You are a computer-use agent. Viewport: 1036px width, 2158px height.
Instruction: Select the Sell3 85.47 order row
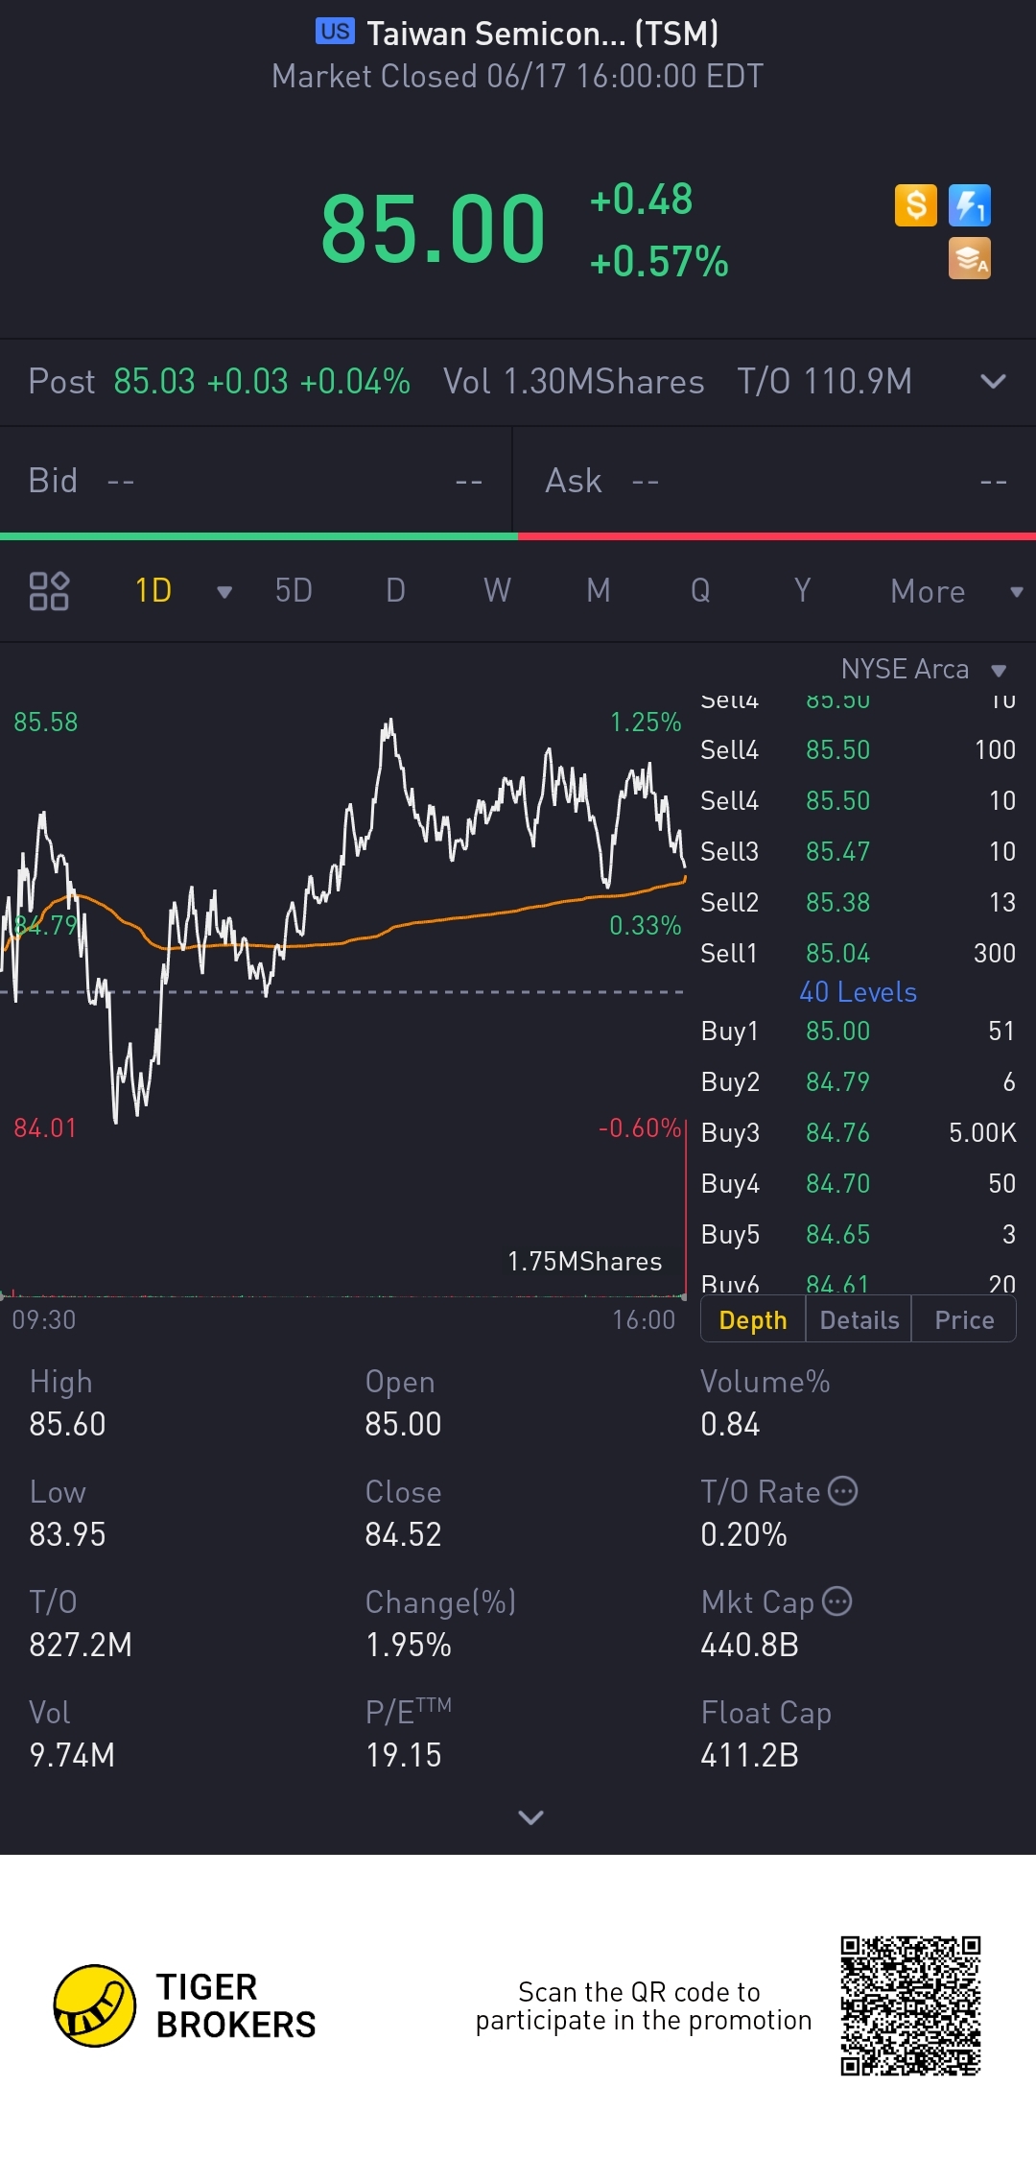(858, 851)
